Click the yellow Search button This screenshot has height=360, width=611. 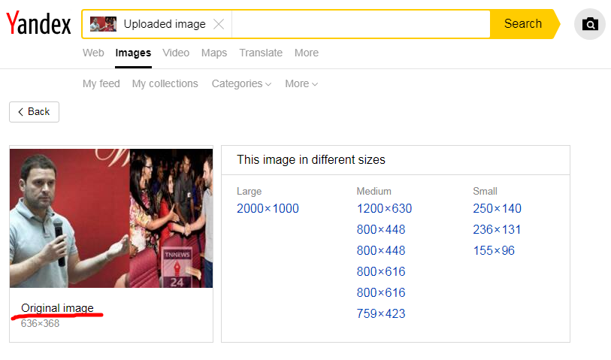tap(523, 24)
